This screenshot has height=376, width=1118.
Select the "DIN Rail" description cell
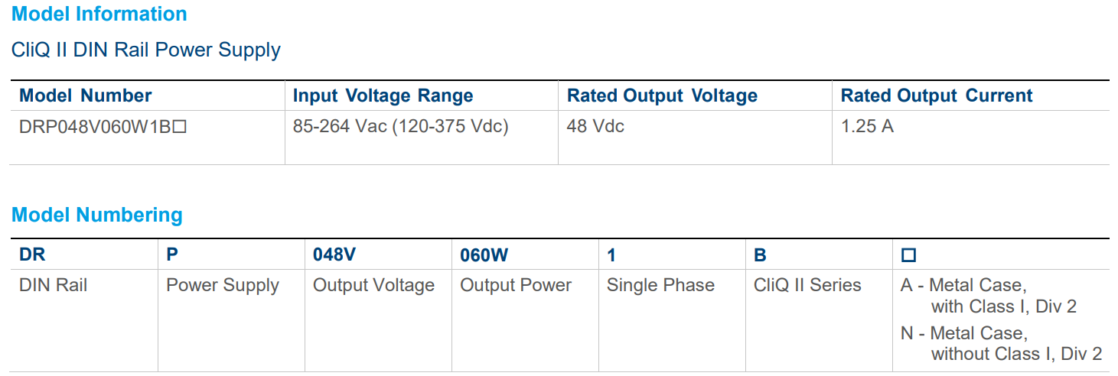pos(54,286)
